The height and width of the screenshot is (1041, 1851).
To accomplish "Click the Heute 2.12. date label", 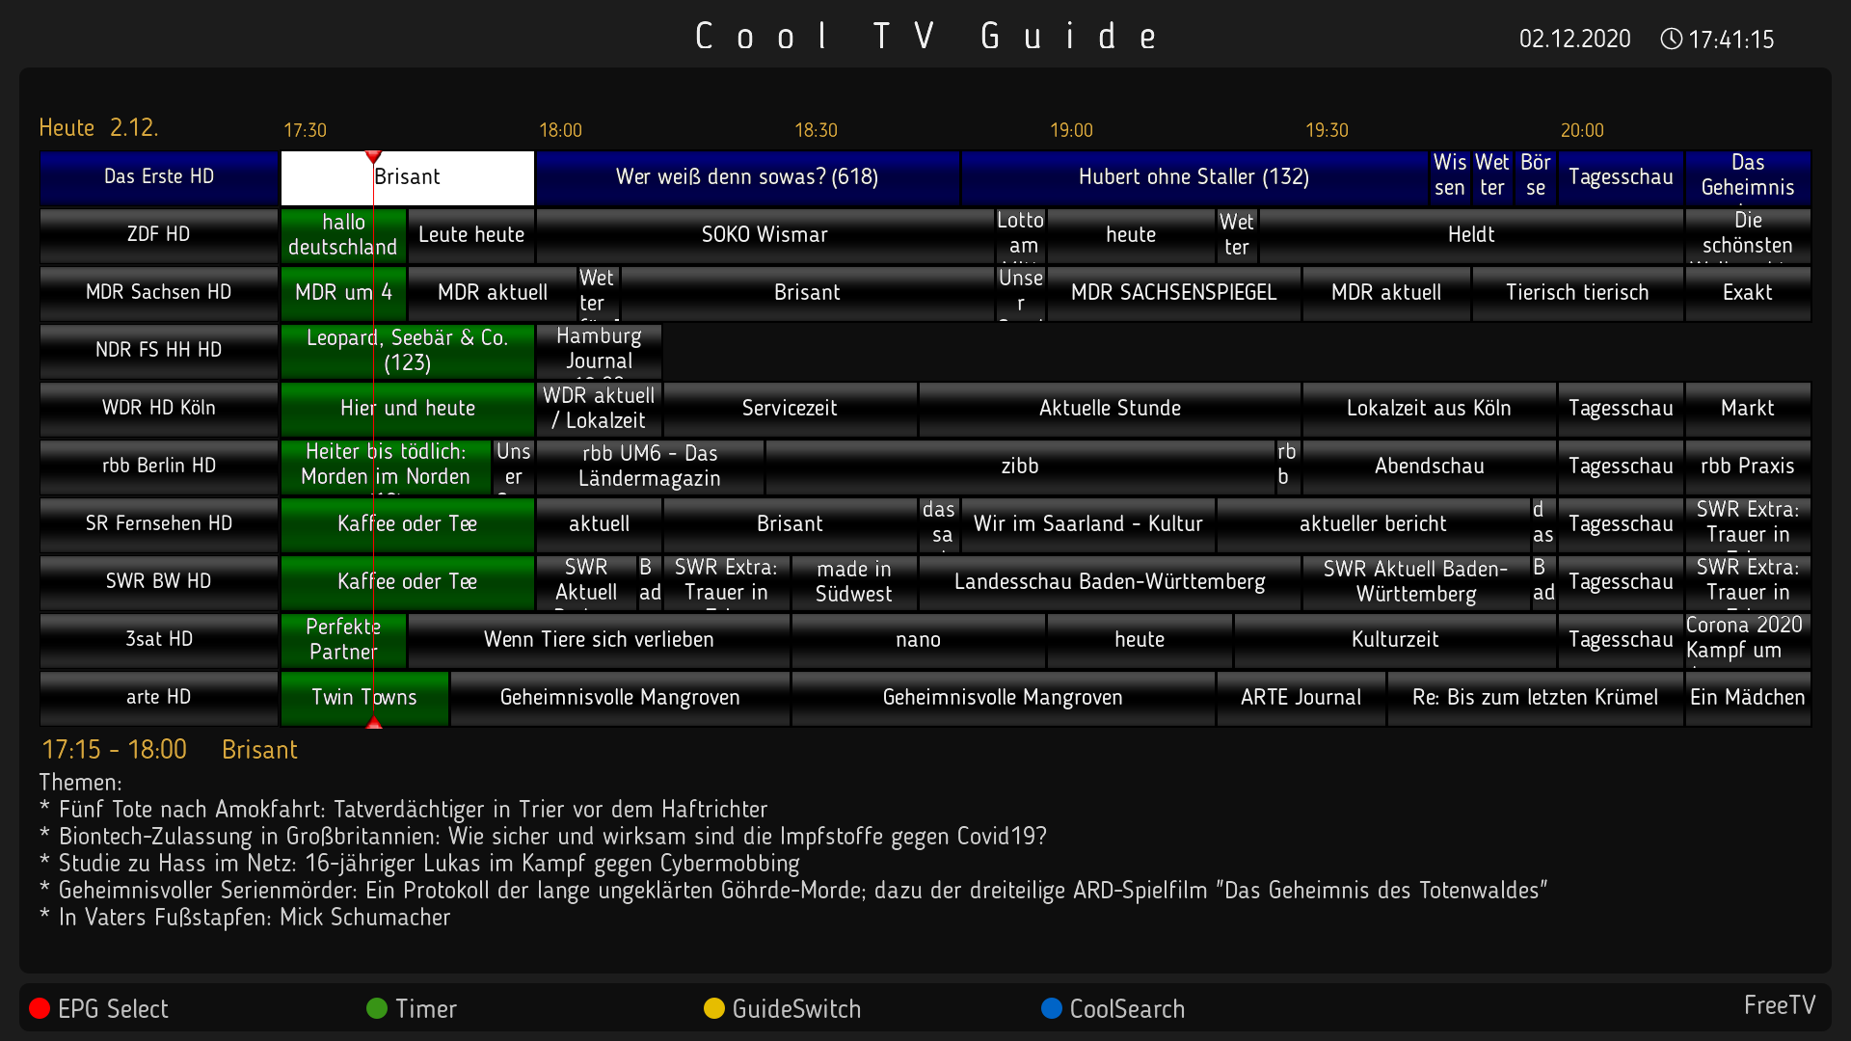I will 98,128.
